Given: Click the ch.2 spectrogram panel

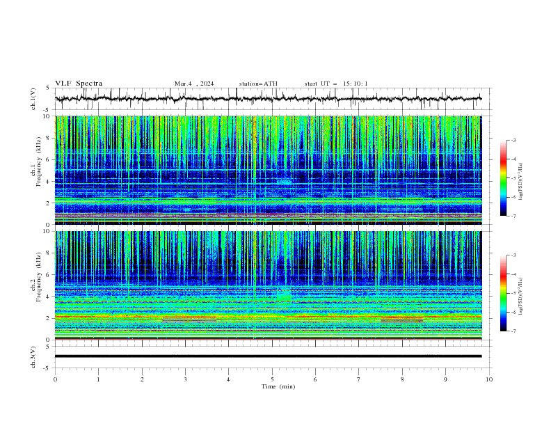Looking at the screenshot, I should (268, 285).
